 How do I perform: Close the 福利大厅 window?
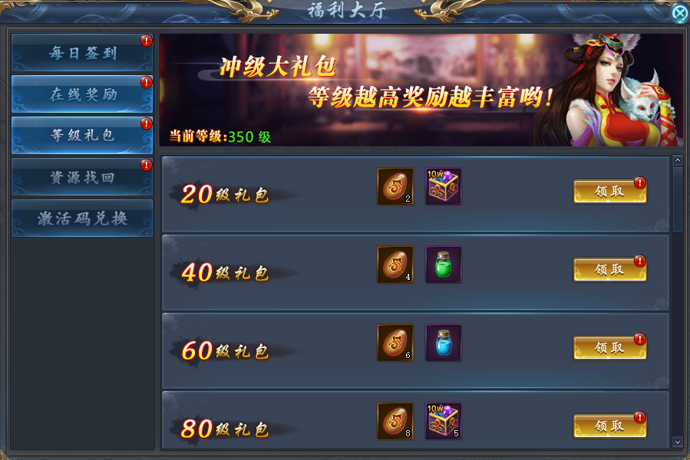[x=681, y=13]
